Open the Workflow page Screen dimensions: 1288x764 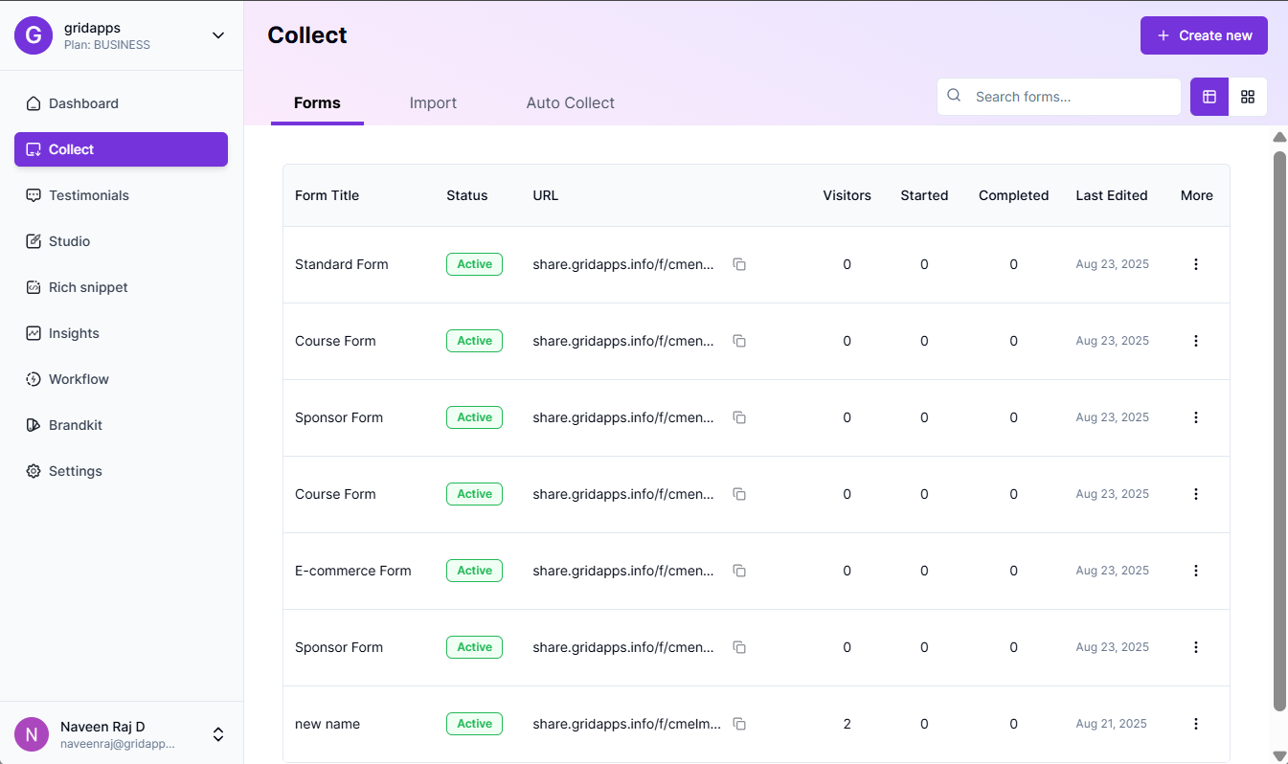coord(79,379)
